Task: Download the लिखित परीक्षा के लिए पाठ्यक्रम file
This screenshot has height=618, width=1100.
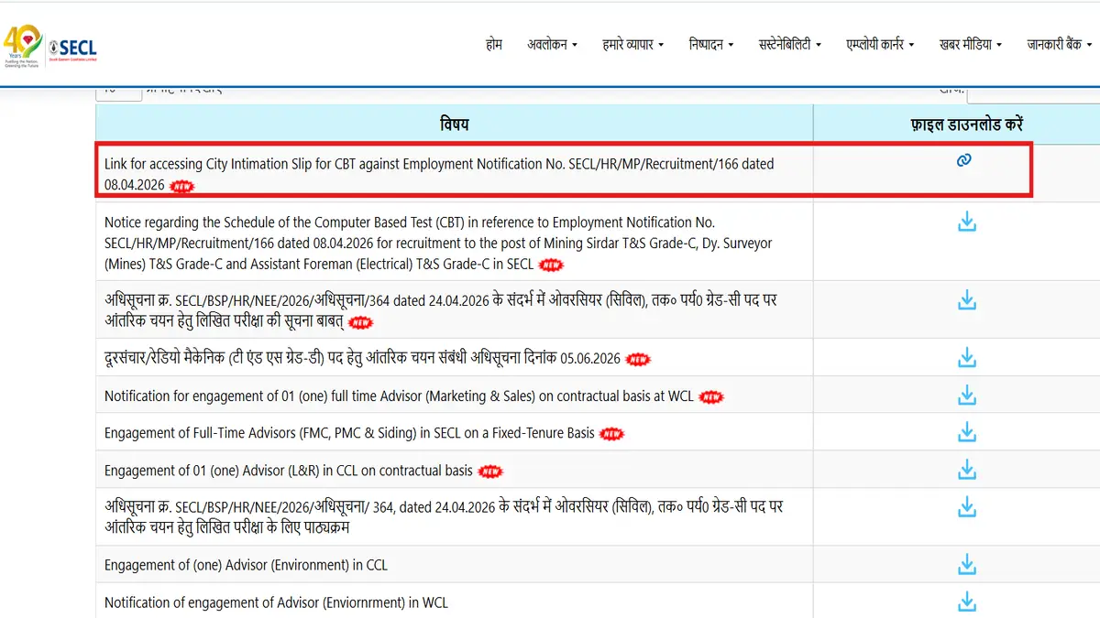Action: 966,506
